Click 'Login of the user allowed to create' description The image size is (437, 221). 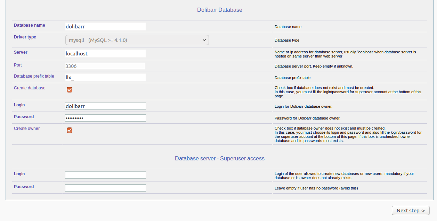pos(344,176)
